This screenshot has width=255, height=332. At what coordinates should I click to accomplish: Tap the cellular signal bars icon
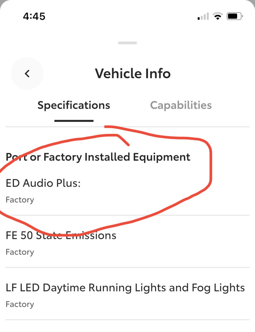[203, 16]
